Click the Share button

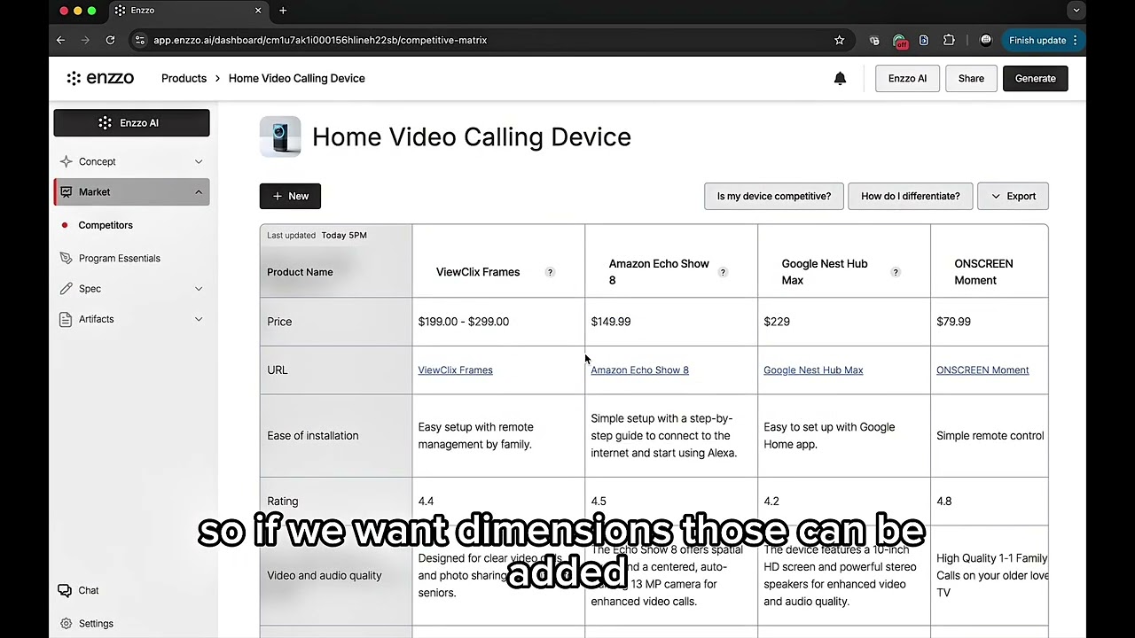click(x=971, y=78)
